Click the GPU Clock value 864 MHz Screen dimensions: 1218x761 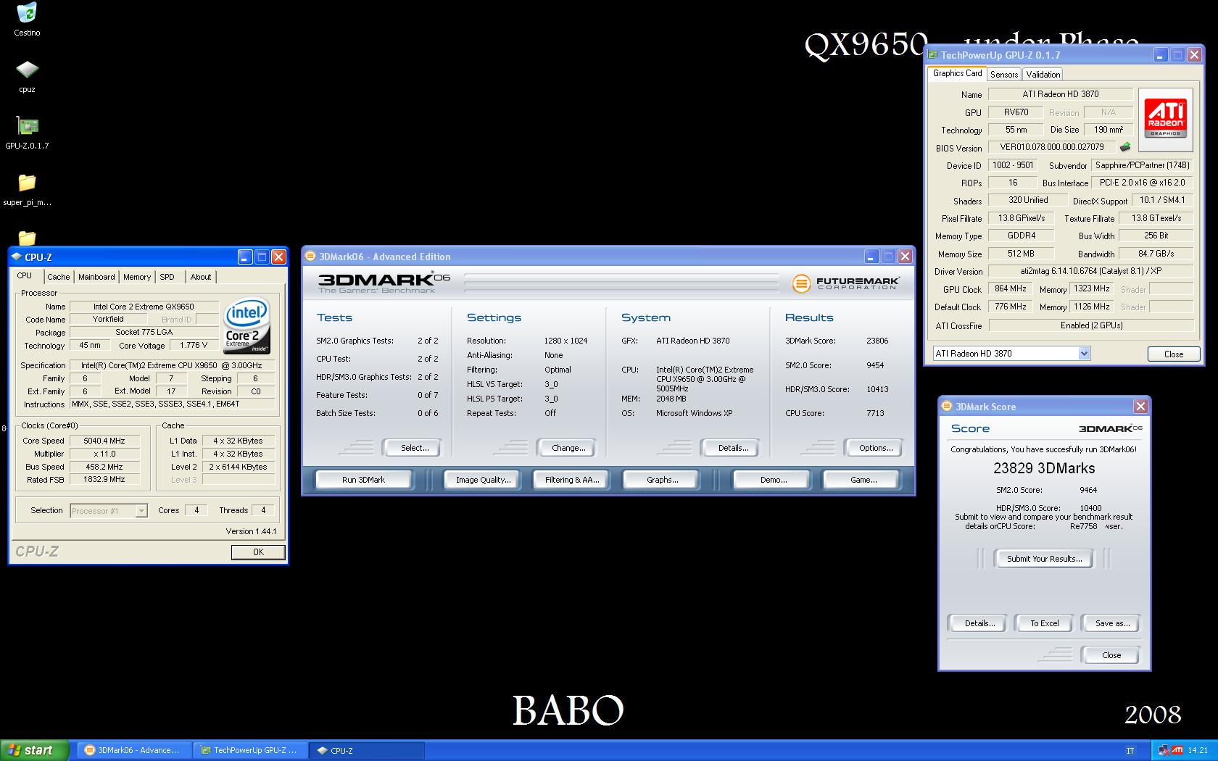[x=1010, y=288]
